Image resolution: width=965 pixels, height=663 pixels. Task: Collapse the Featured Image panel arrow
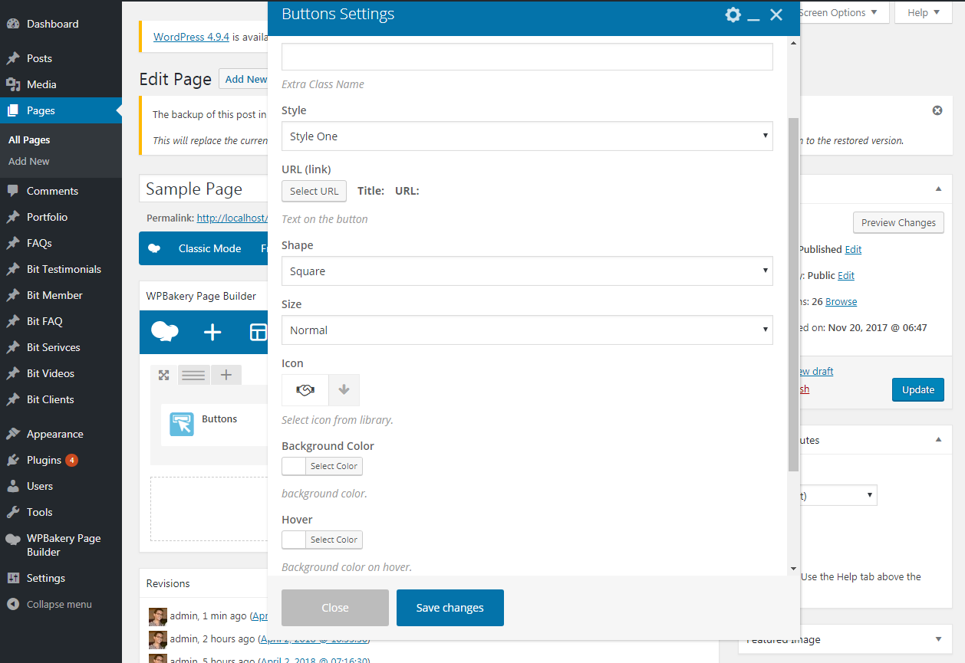click(938, 639)
